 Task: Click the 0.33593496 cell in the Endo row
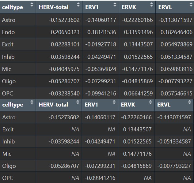137,32
